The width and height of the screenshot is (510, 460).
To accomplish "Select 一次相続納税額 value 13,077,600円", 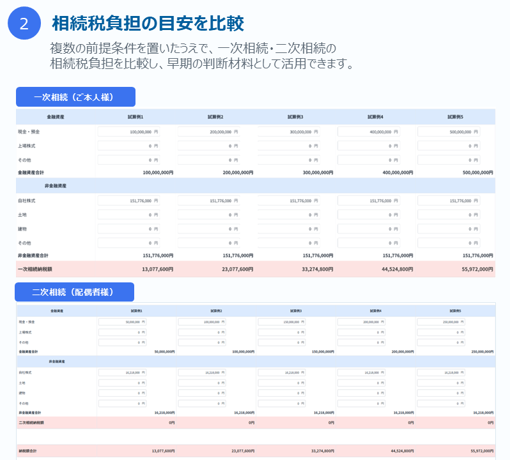I will pyautogui.click(x=157, y=269).
